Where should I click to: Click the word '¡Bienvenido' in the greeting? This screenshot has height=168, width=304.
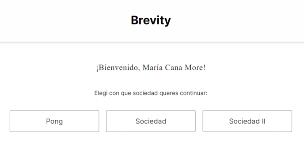pos(118,68)
